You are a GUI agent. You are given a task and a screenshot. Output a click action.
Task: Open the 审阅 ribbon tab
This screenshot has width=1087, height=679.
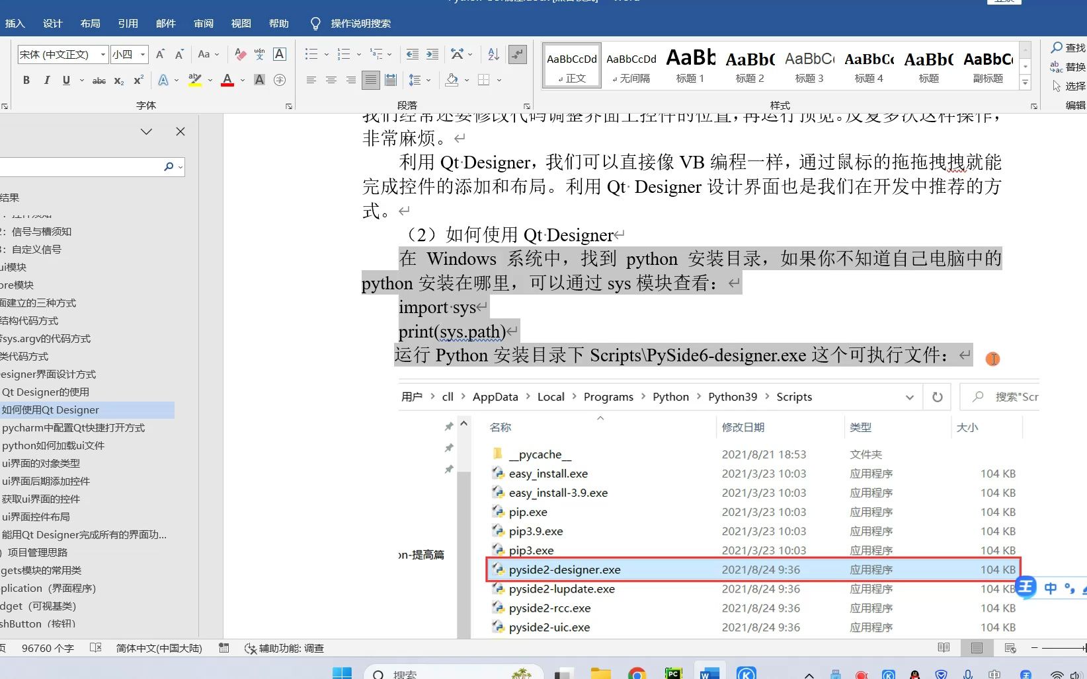click(203, 24)
